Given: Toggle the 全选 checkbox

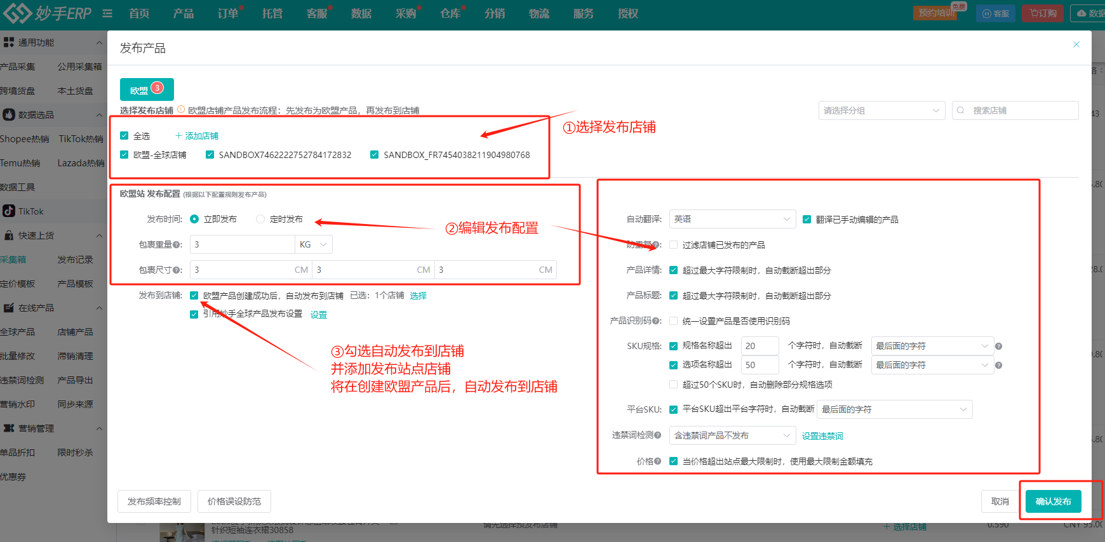Looking at the screenshot, I should pos(124,136).
